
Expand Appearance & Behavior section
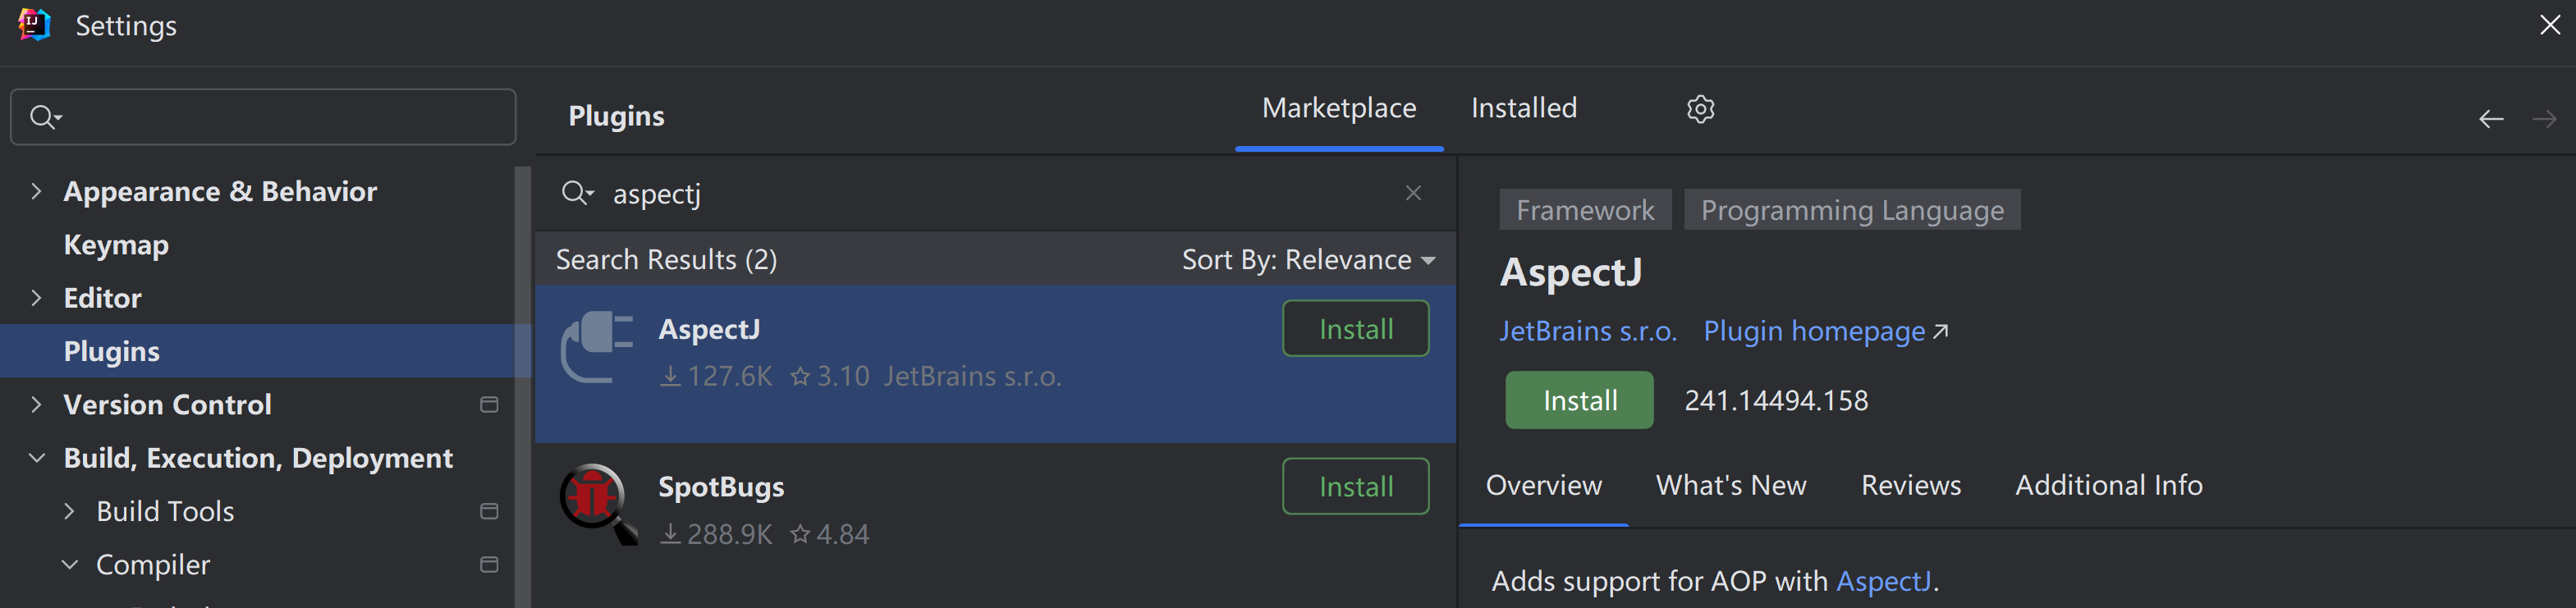(x=36, y=191)
